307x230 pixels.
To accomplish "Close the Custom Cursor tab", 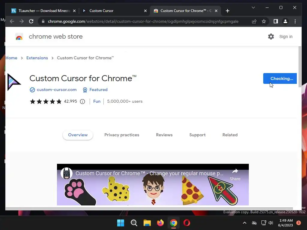I will click(145, 11).
